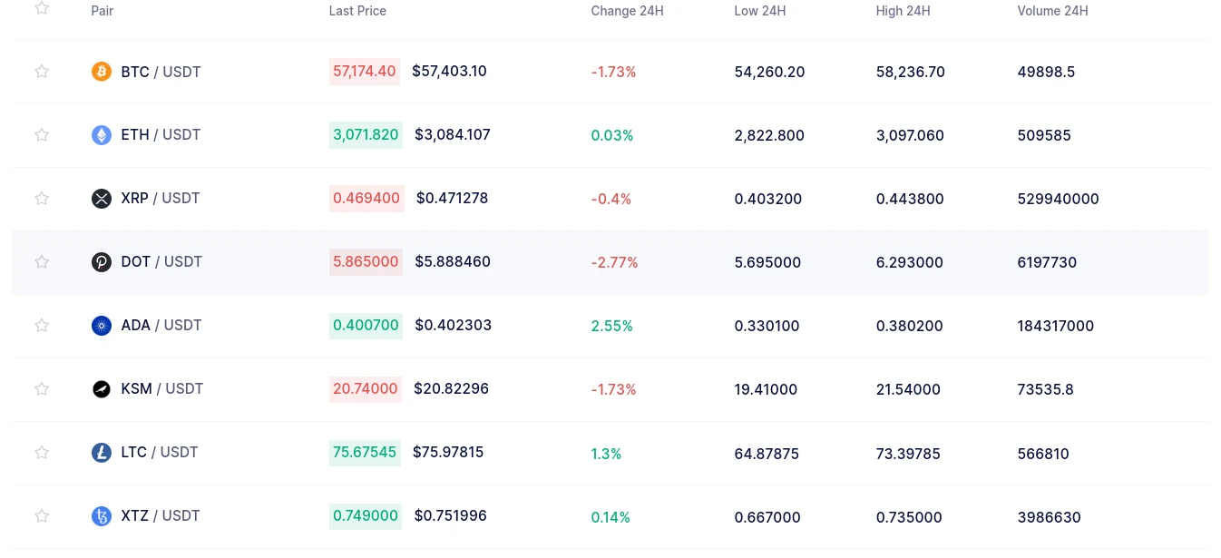Click the $3,084.107 USD price
Image resolution: width=1221 pixels, height=558 pixels.
453,135
